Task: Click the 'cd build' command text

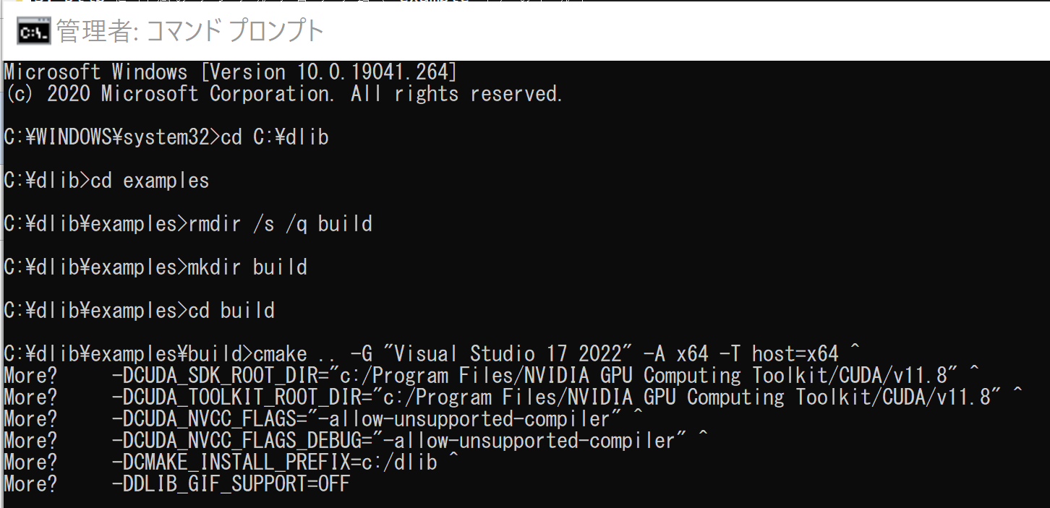Action: (231, 311)
